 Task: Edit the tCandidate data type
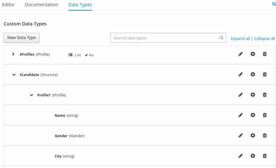(x=240, y=74)
